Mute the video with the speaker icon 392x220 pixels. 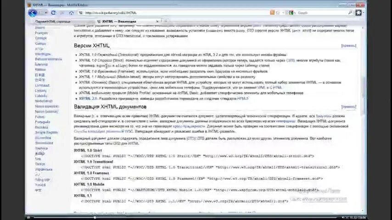(x=343, y=218)
